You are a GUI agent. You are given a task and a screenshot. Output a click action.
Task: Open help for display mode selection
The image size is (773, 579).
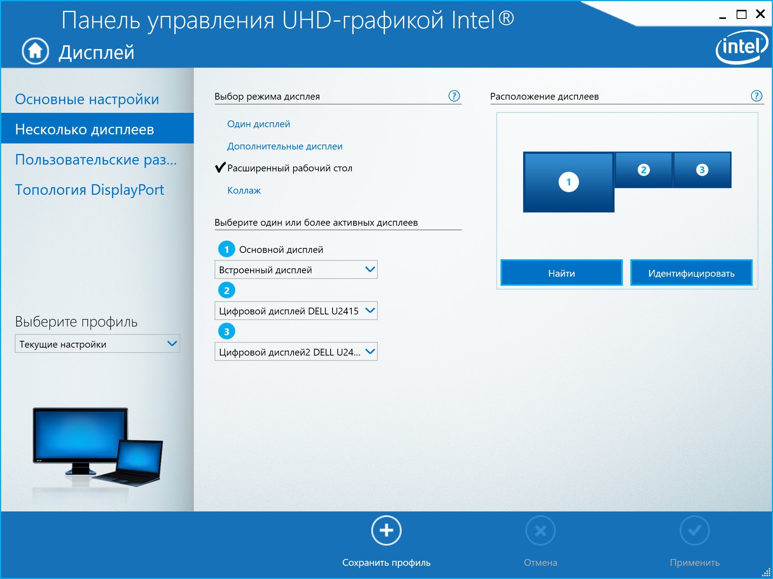(x=454, y=96)
